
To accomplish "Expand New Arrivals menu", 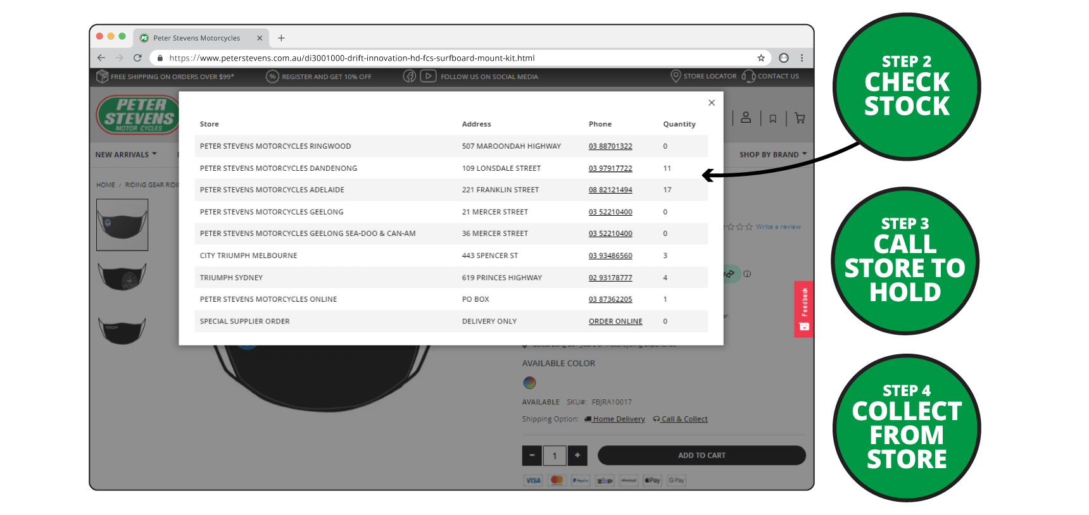I will pyautogui.click(x=126, y=154).
